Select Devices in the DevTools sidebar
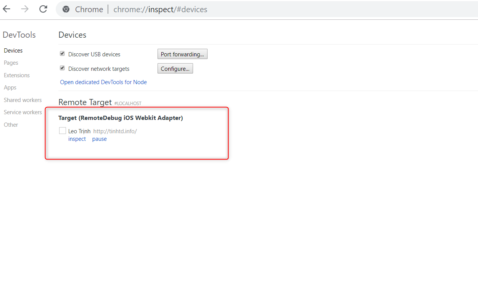This screenshot has height=287, width=478. pyautogui.click(x=13, y=51)
